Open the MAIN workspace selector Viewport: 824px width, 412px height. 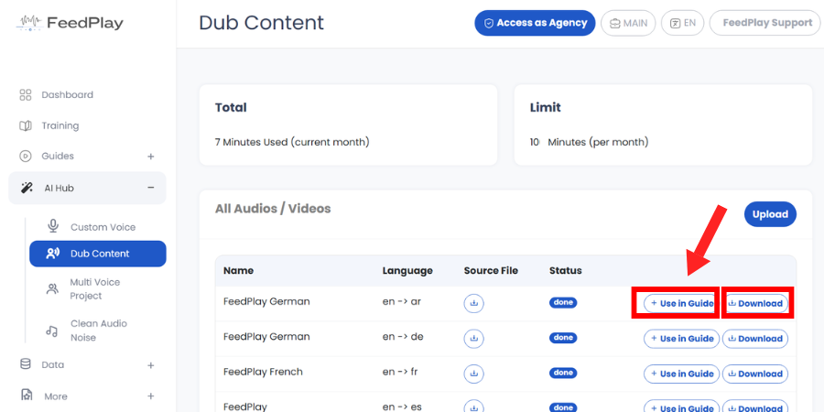[x=628, y=23]
